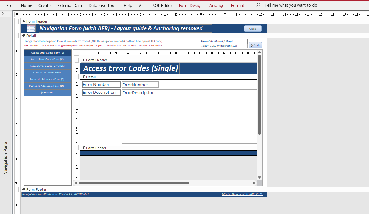The width and height of the screenshot is (369, 214).
Task: Select the Error Number label
Action: [x=101, y=85]
